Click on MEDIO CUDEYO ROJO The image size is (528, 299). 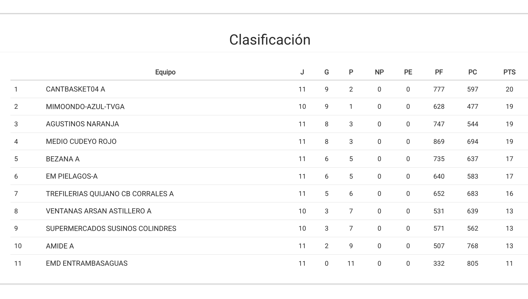coord(81,141)
